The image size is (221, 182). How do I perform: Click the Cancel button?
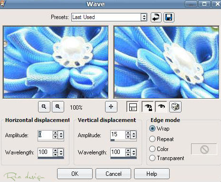click(114, 174)
